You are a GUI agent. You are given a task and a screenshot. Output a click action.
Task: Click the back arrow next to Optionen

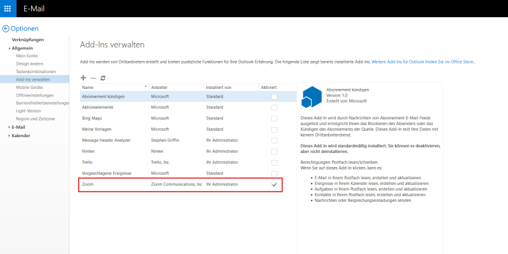coord(6,29)
